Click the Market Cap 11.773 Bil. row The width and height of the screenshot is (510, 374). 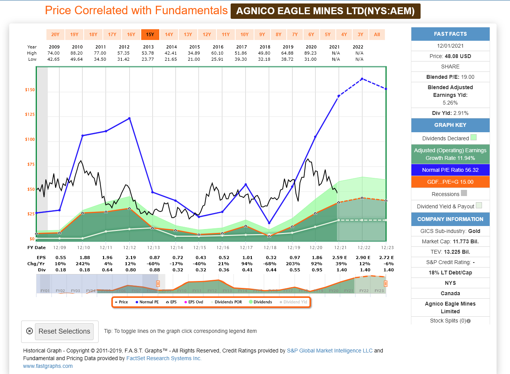[451, 241]
